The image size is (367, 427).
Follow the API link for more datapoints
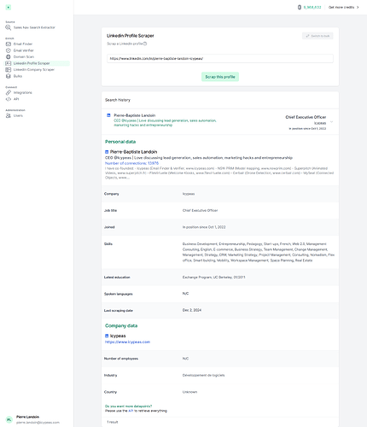point(131,411)
